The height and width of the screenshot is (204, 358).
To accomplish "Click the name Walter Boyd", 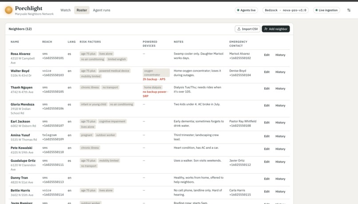I will click(x=20, y=71).
